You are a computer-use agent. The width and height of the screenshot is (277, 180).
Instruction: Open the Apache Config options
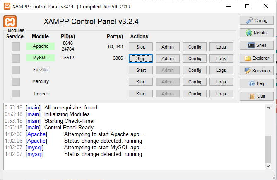click(195, 47)
